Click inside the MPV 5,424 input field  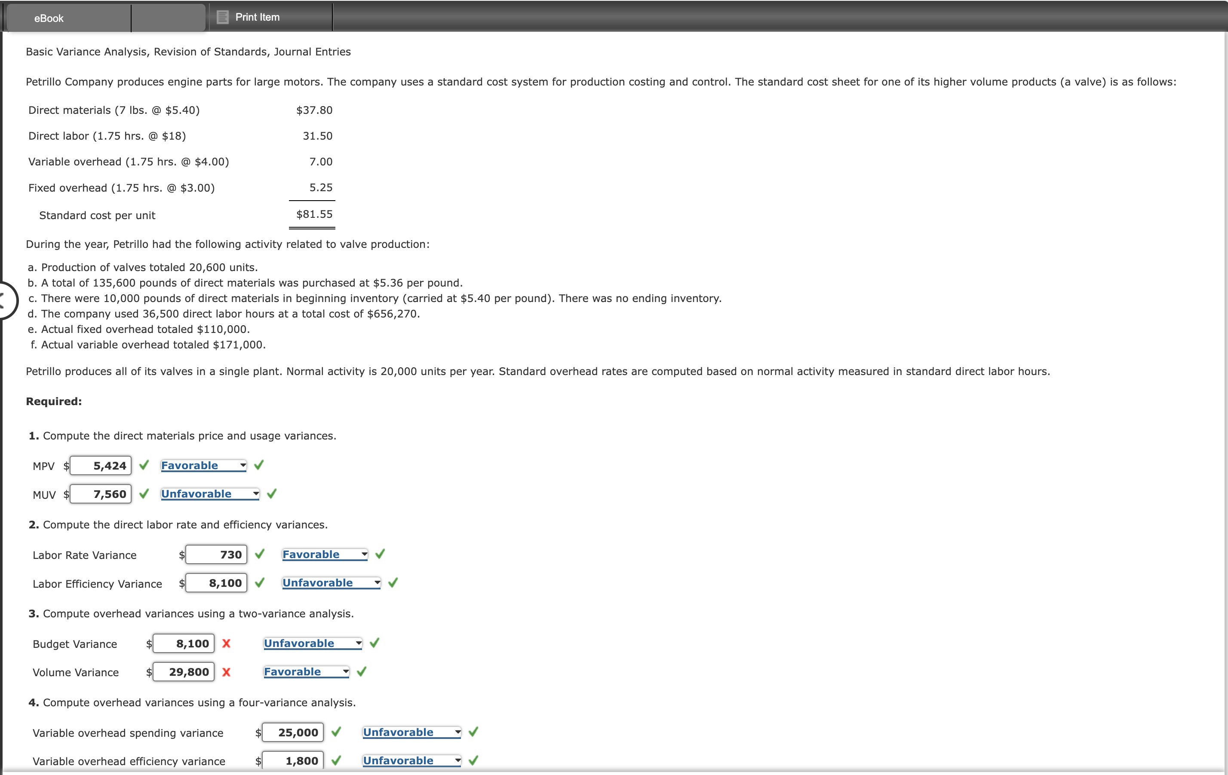101,465
